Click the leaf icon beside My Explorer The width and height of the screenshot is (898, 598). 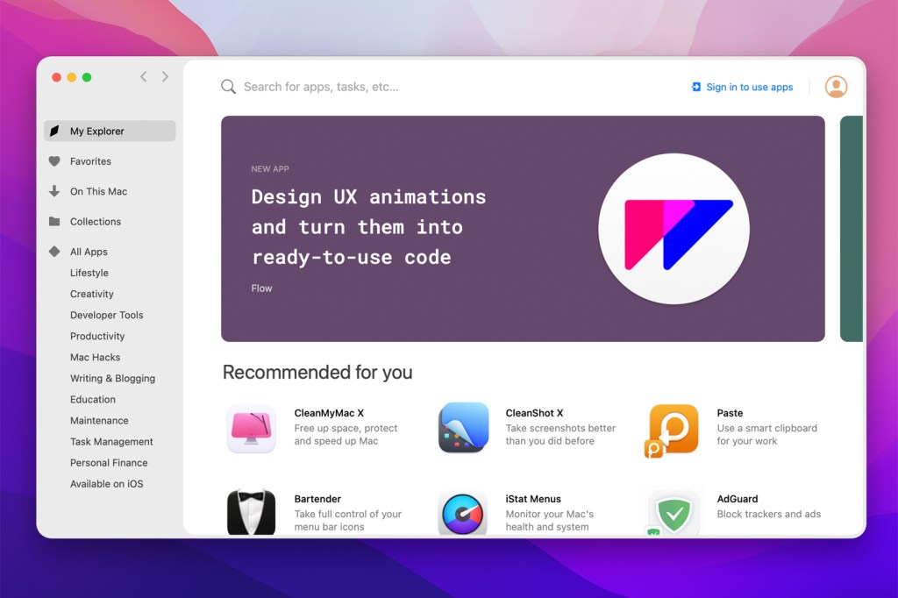(54, 131)
